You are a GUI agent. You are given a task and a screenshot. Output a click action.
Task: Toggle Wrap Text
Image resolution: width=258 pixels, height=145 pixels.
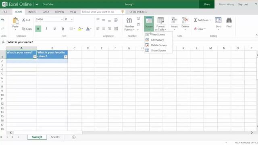coord(116,20)
